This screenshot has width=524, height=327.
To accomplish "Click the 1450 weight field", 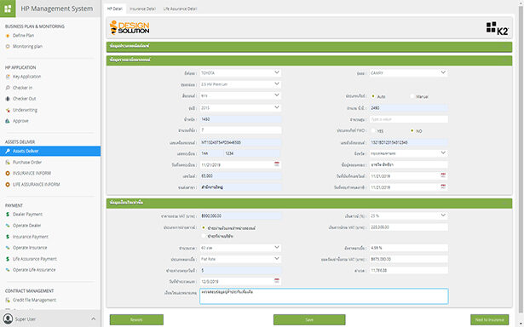I will click(240, 119).
